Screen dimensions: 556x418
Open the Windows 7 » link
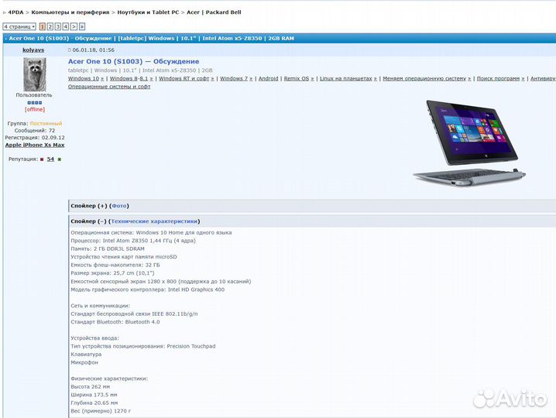point(236,78)
